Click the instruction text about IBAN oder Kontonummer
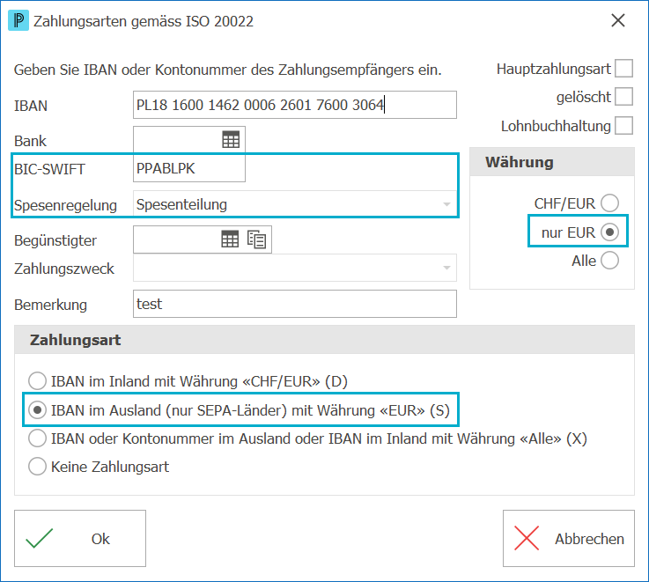 point(228,70)
